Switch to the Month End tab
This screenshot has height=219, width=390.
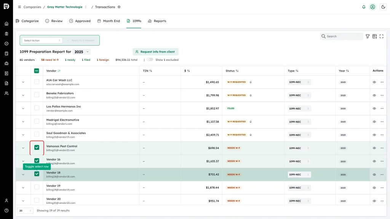(x=109, y=21)
